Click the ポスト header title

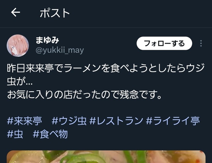point(55,13)
